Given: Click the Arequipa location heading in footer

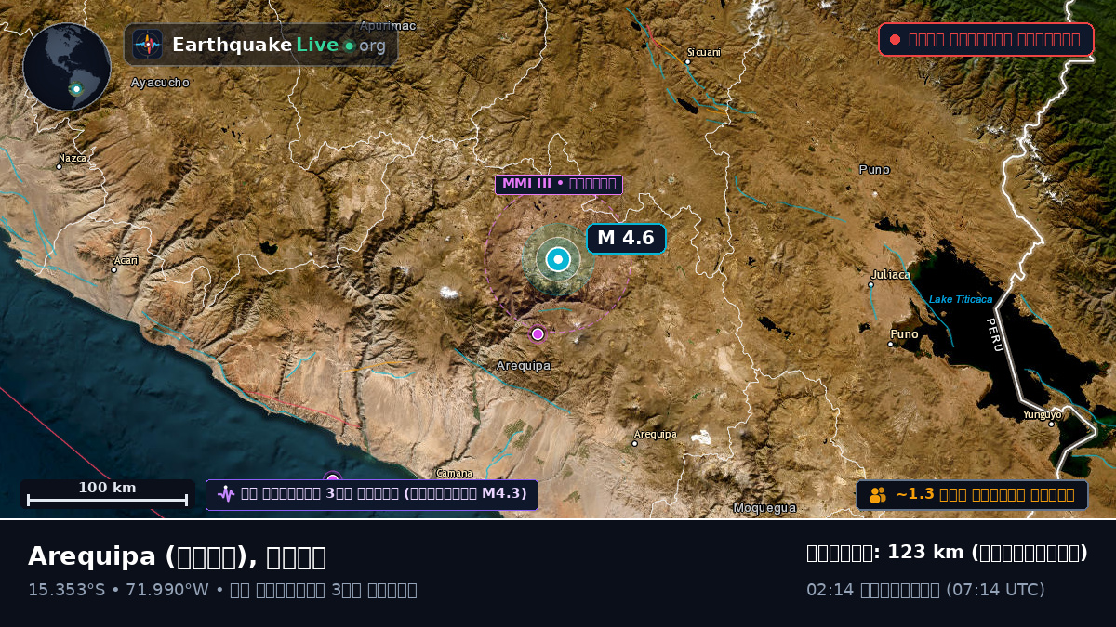Looking at the screenshot, I should (x=177, y=556).
